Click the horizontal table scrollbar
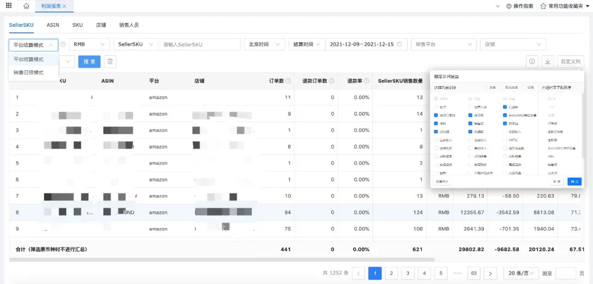Screen dimensions: 593x284 (222, 259)
